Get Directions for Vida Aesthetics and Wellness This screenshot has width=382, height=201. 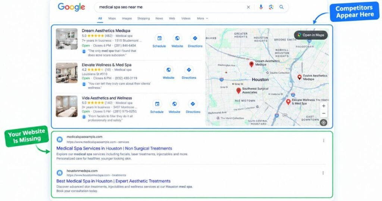coord(193,104)
